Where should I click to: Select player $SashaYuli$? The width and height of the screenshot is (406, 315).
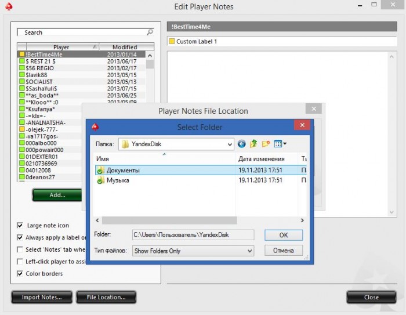tap(82, 89)
